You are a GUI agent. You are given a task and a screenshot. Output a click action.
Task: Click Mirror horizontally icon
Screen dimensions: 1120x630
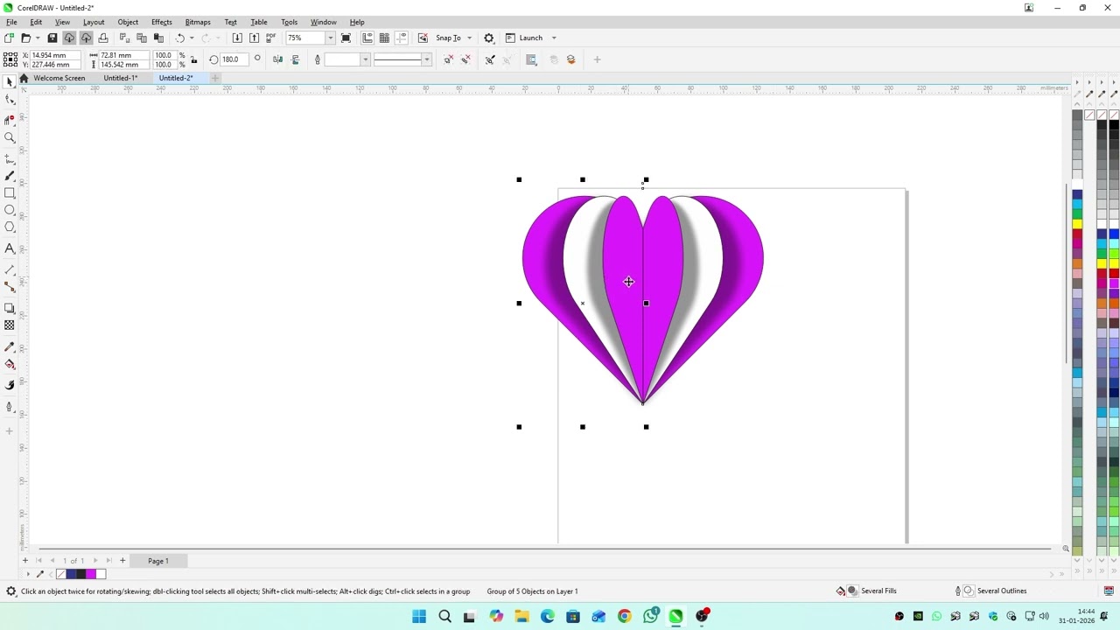click(x=277, y=59)
